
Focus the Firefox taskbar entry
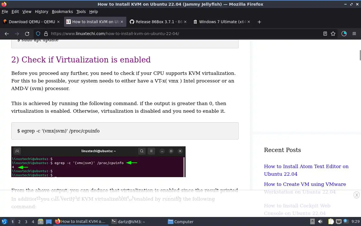coord(81,222)
